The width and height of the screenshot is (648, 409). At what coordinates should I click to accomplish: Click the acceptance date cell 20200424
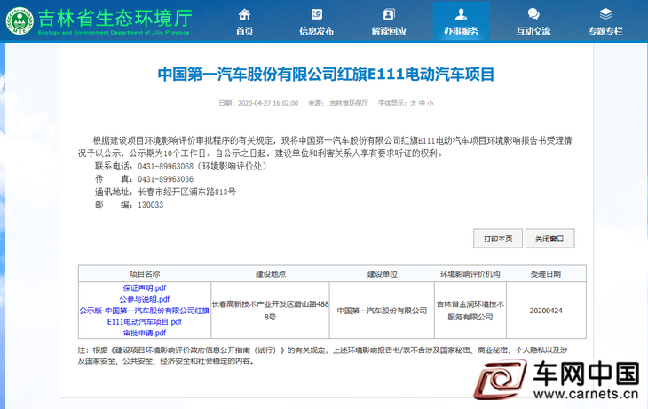click(x=546, y=311)
